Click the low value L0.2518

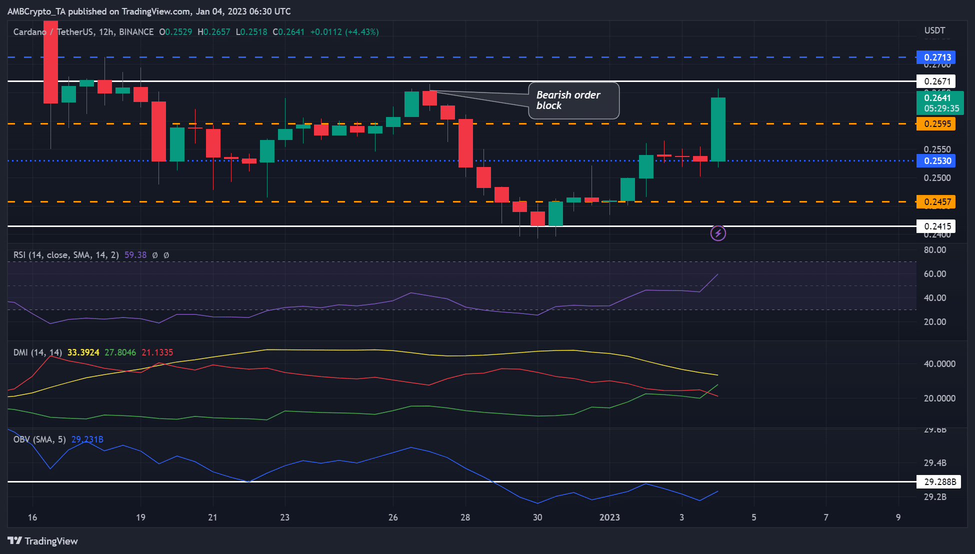pos(251,32)
